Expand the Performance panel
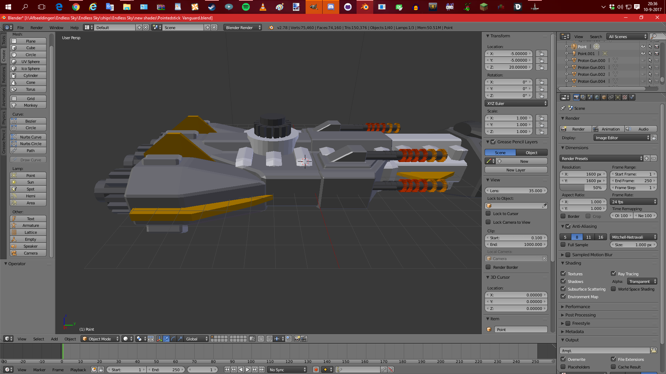Viewport: 666px width, 374px height. point(577,306)
